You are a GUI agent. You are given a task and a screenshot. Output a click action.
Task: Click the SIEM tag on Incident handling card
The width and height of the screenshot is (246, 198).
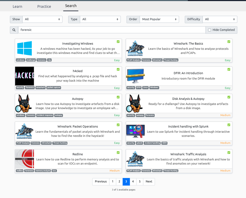(x=164, y=143)
